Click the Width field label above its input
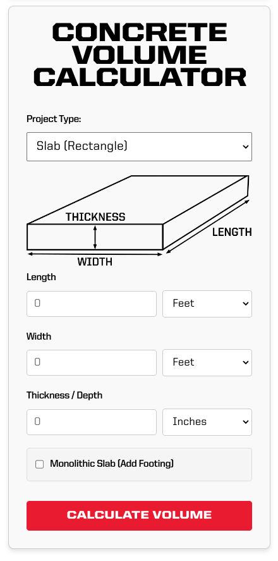The image size is (278, 561). click(x=39, y=336)
